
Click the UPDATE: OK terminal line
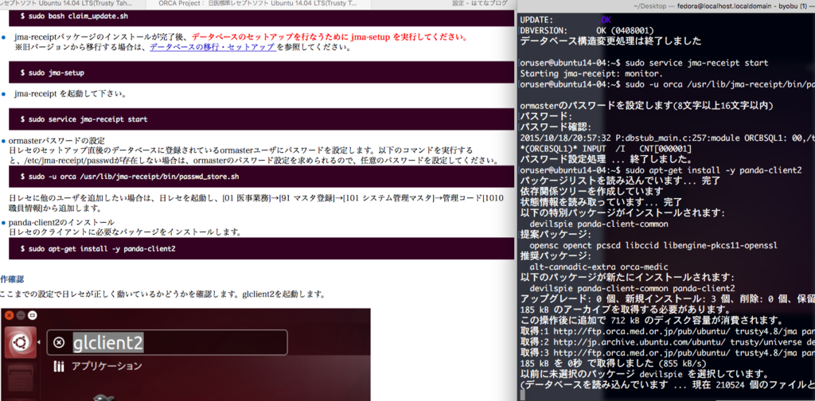click(x=566, y=20)
